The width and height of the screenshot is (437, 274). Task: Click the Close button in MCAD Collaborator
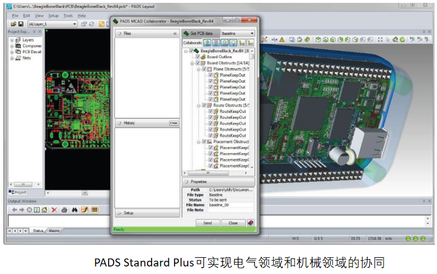233,223
